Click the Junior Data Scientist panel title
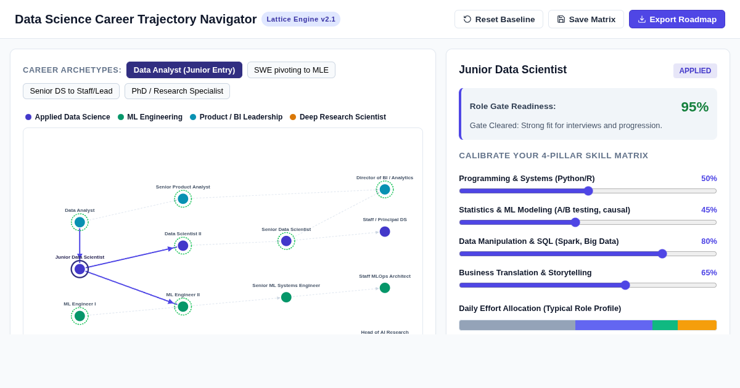740x388 pixels. tap(512, 70)
